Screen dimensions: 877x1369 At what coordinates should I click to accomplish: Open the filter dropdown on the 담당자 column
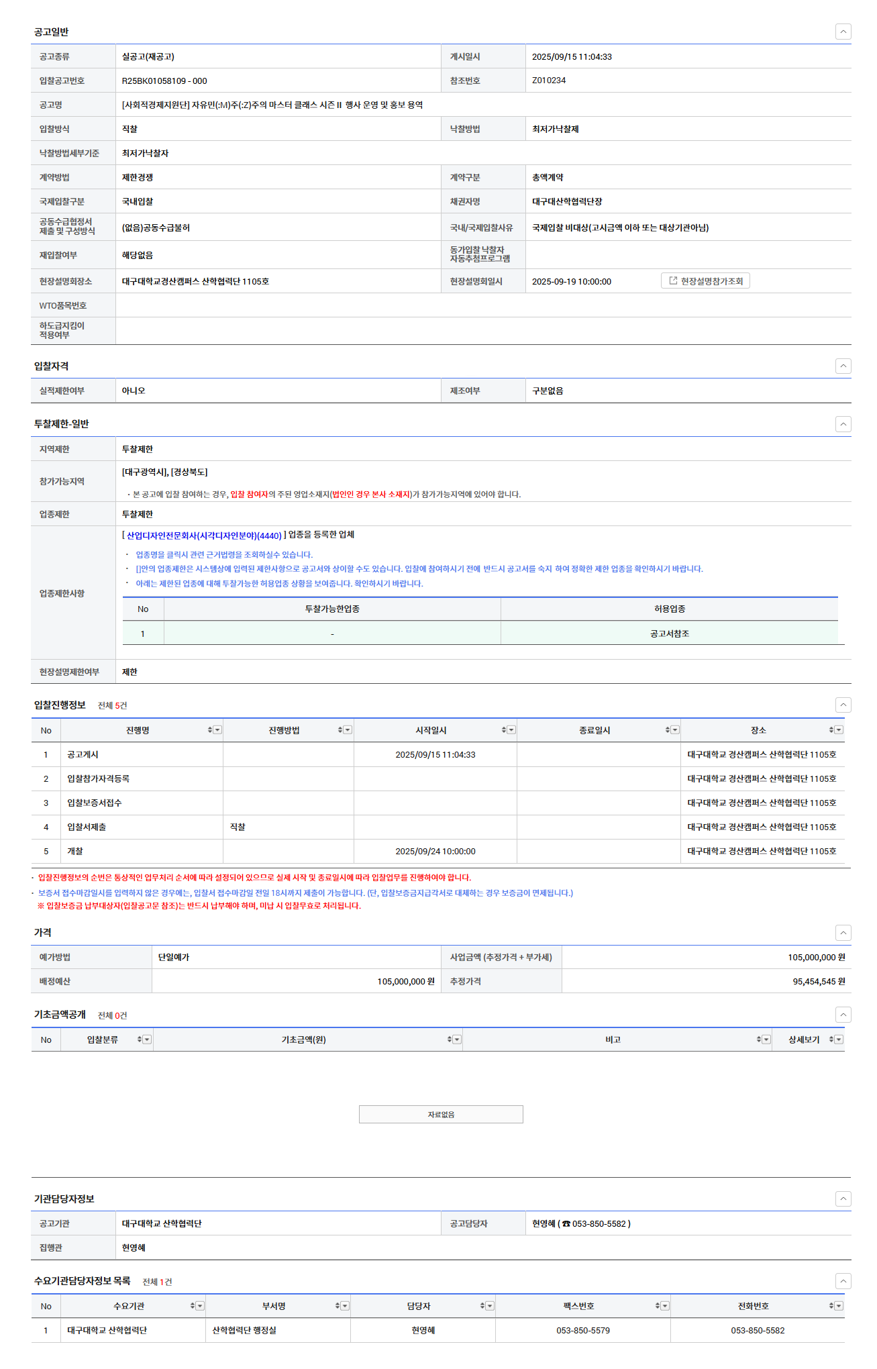tap(490, 1306)
